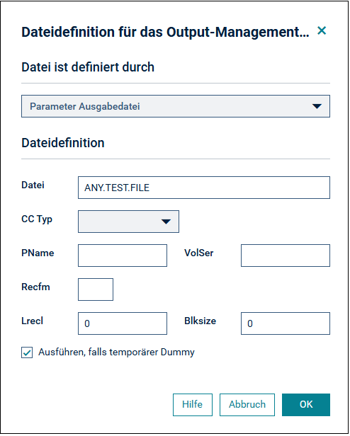This screenshot has height=436, width=350.
Task: Click the CC Typ label
Action: 37,219
